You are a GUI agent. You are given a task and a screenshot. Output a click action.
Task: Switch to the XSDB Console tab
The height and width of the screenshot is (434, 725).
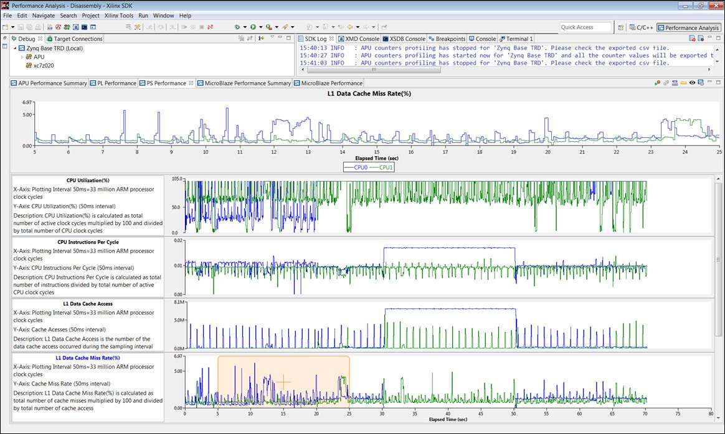coord(404,39)
